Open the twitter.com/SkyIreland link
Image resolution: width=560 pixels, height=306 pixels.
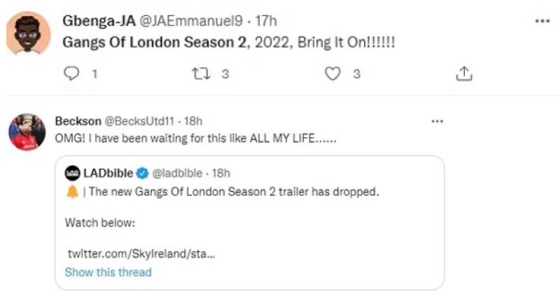coord(141,253)
